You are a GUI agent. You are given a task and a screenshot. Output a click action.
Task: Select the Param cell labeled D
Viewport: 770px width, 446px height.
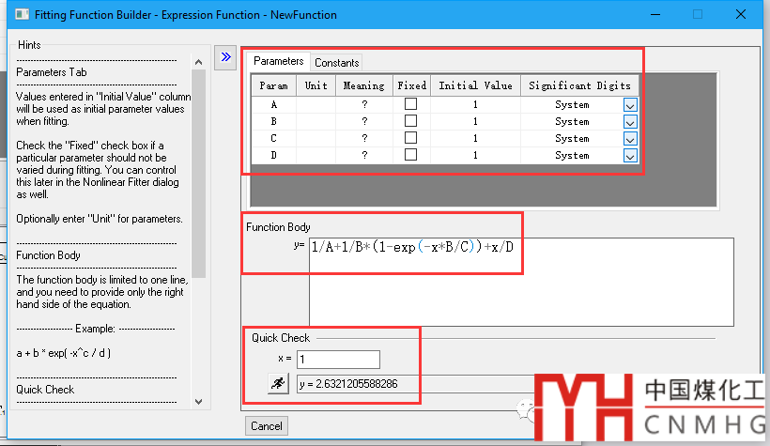click(x=273, y=155)
